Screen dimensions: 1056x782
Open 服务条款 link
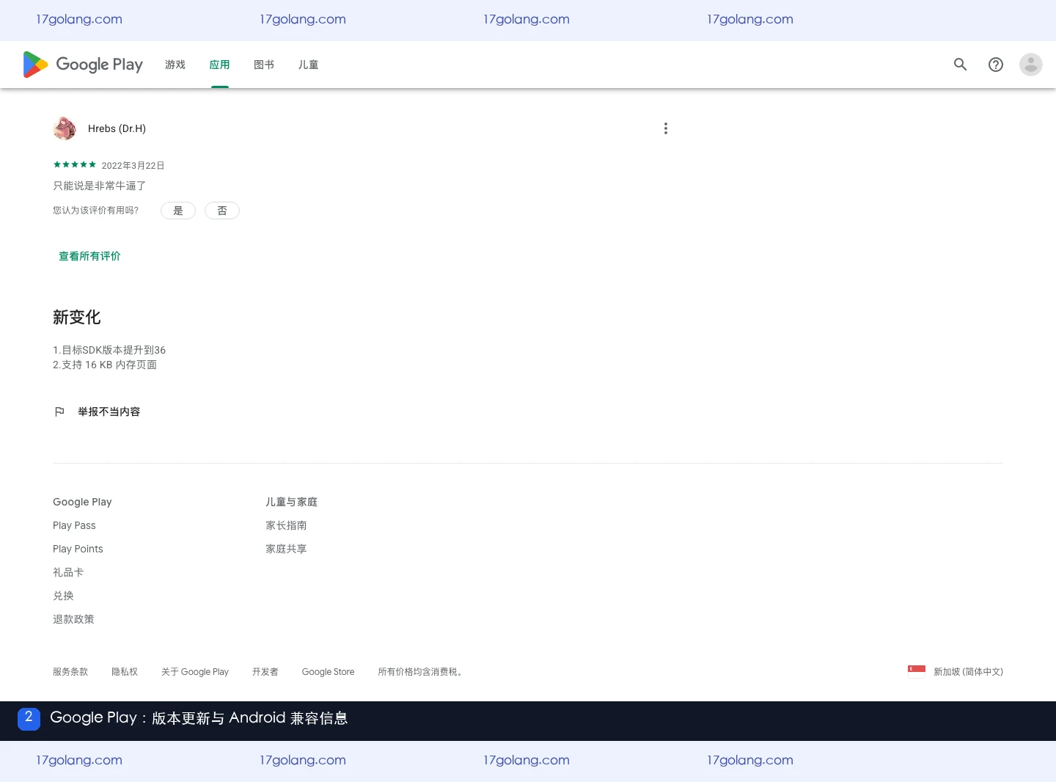point(70,671)
